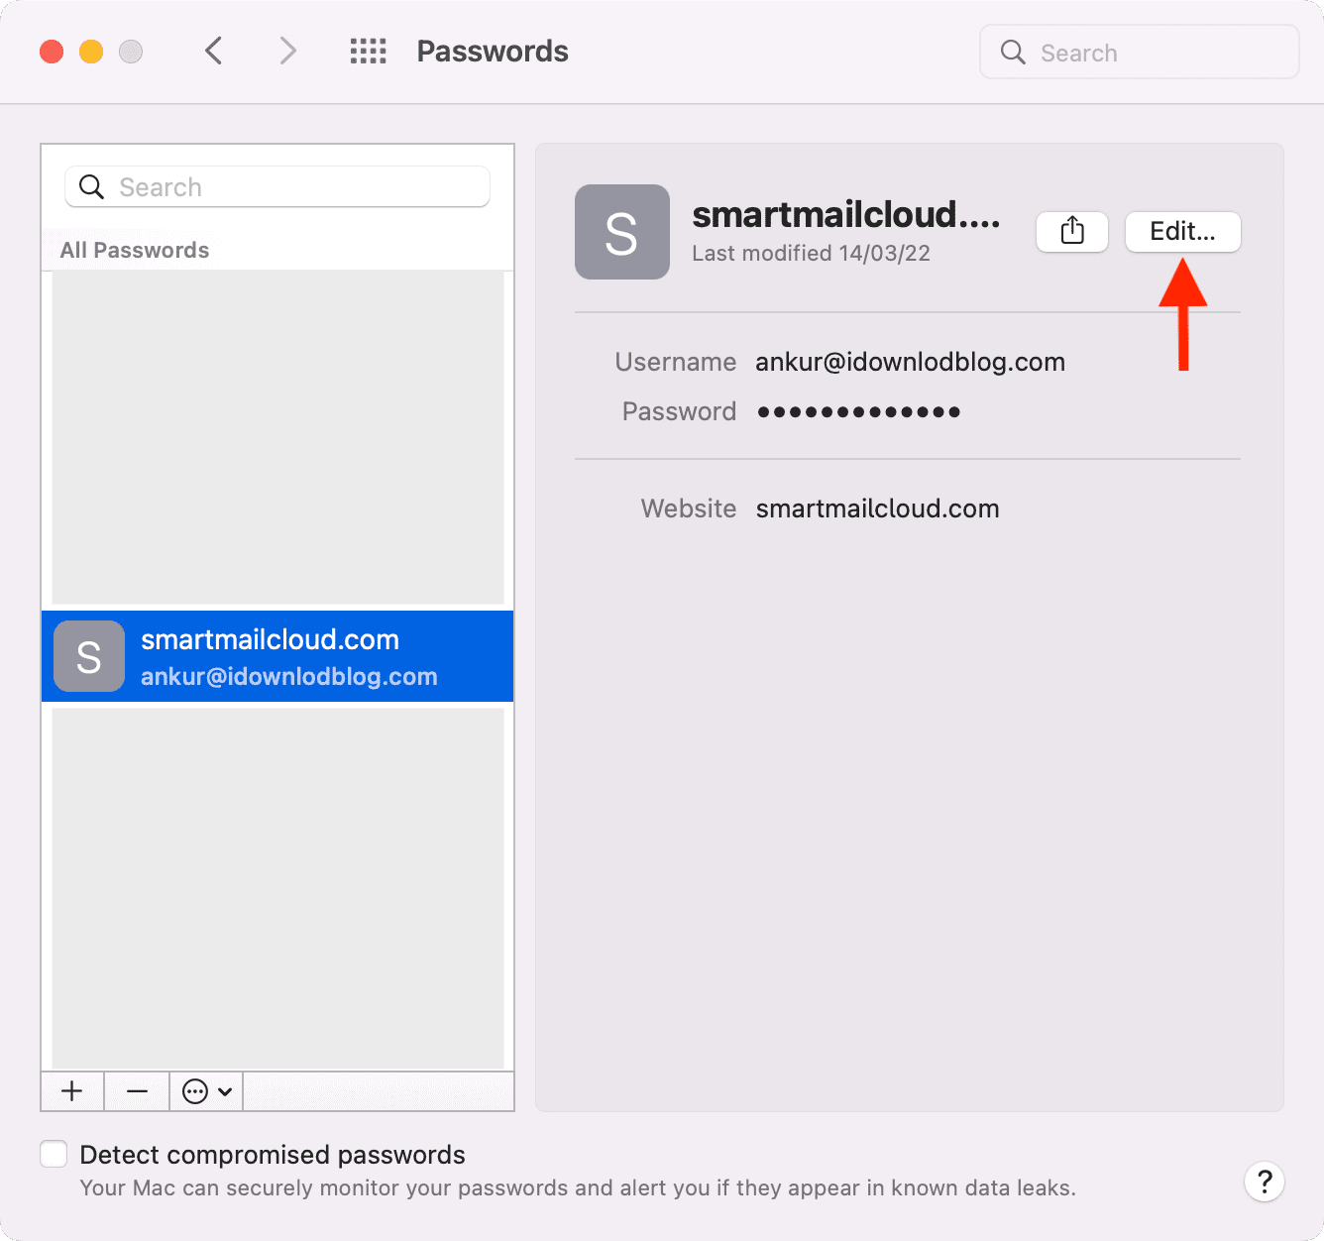Image resolution: width=1324 pixels, height=1241 pixels.
Task: Enable Detect compromised passwords checkbox
Action: tap(54, 1154)
